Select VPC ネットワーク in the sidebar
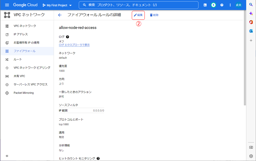The image size is (256, 161). [25, 26]
